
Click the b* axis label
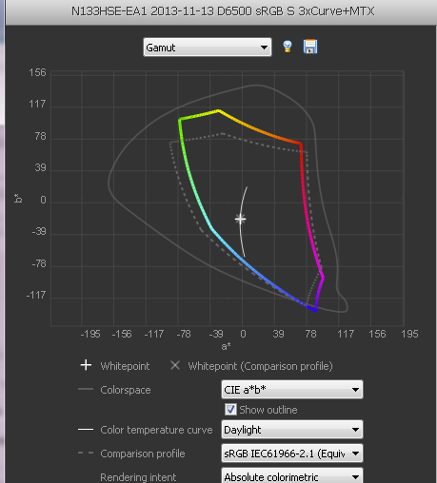(x=18, y=198)
